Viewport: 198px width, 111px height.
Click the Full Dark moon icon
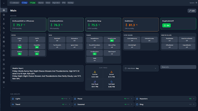(x=111, y=82)
